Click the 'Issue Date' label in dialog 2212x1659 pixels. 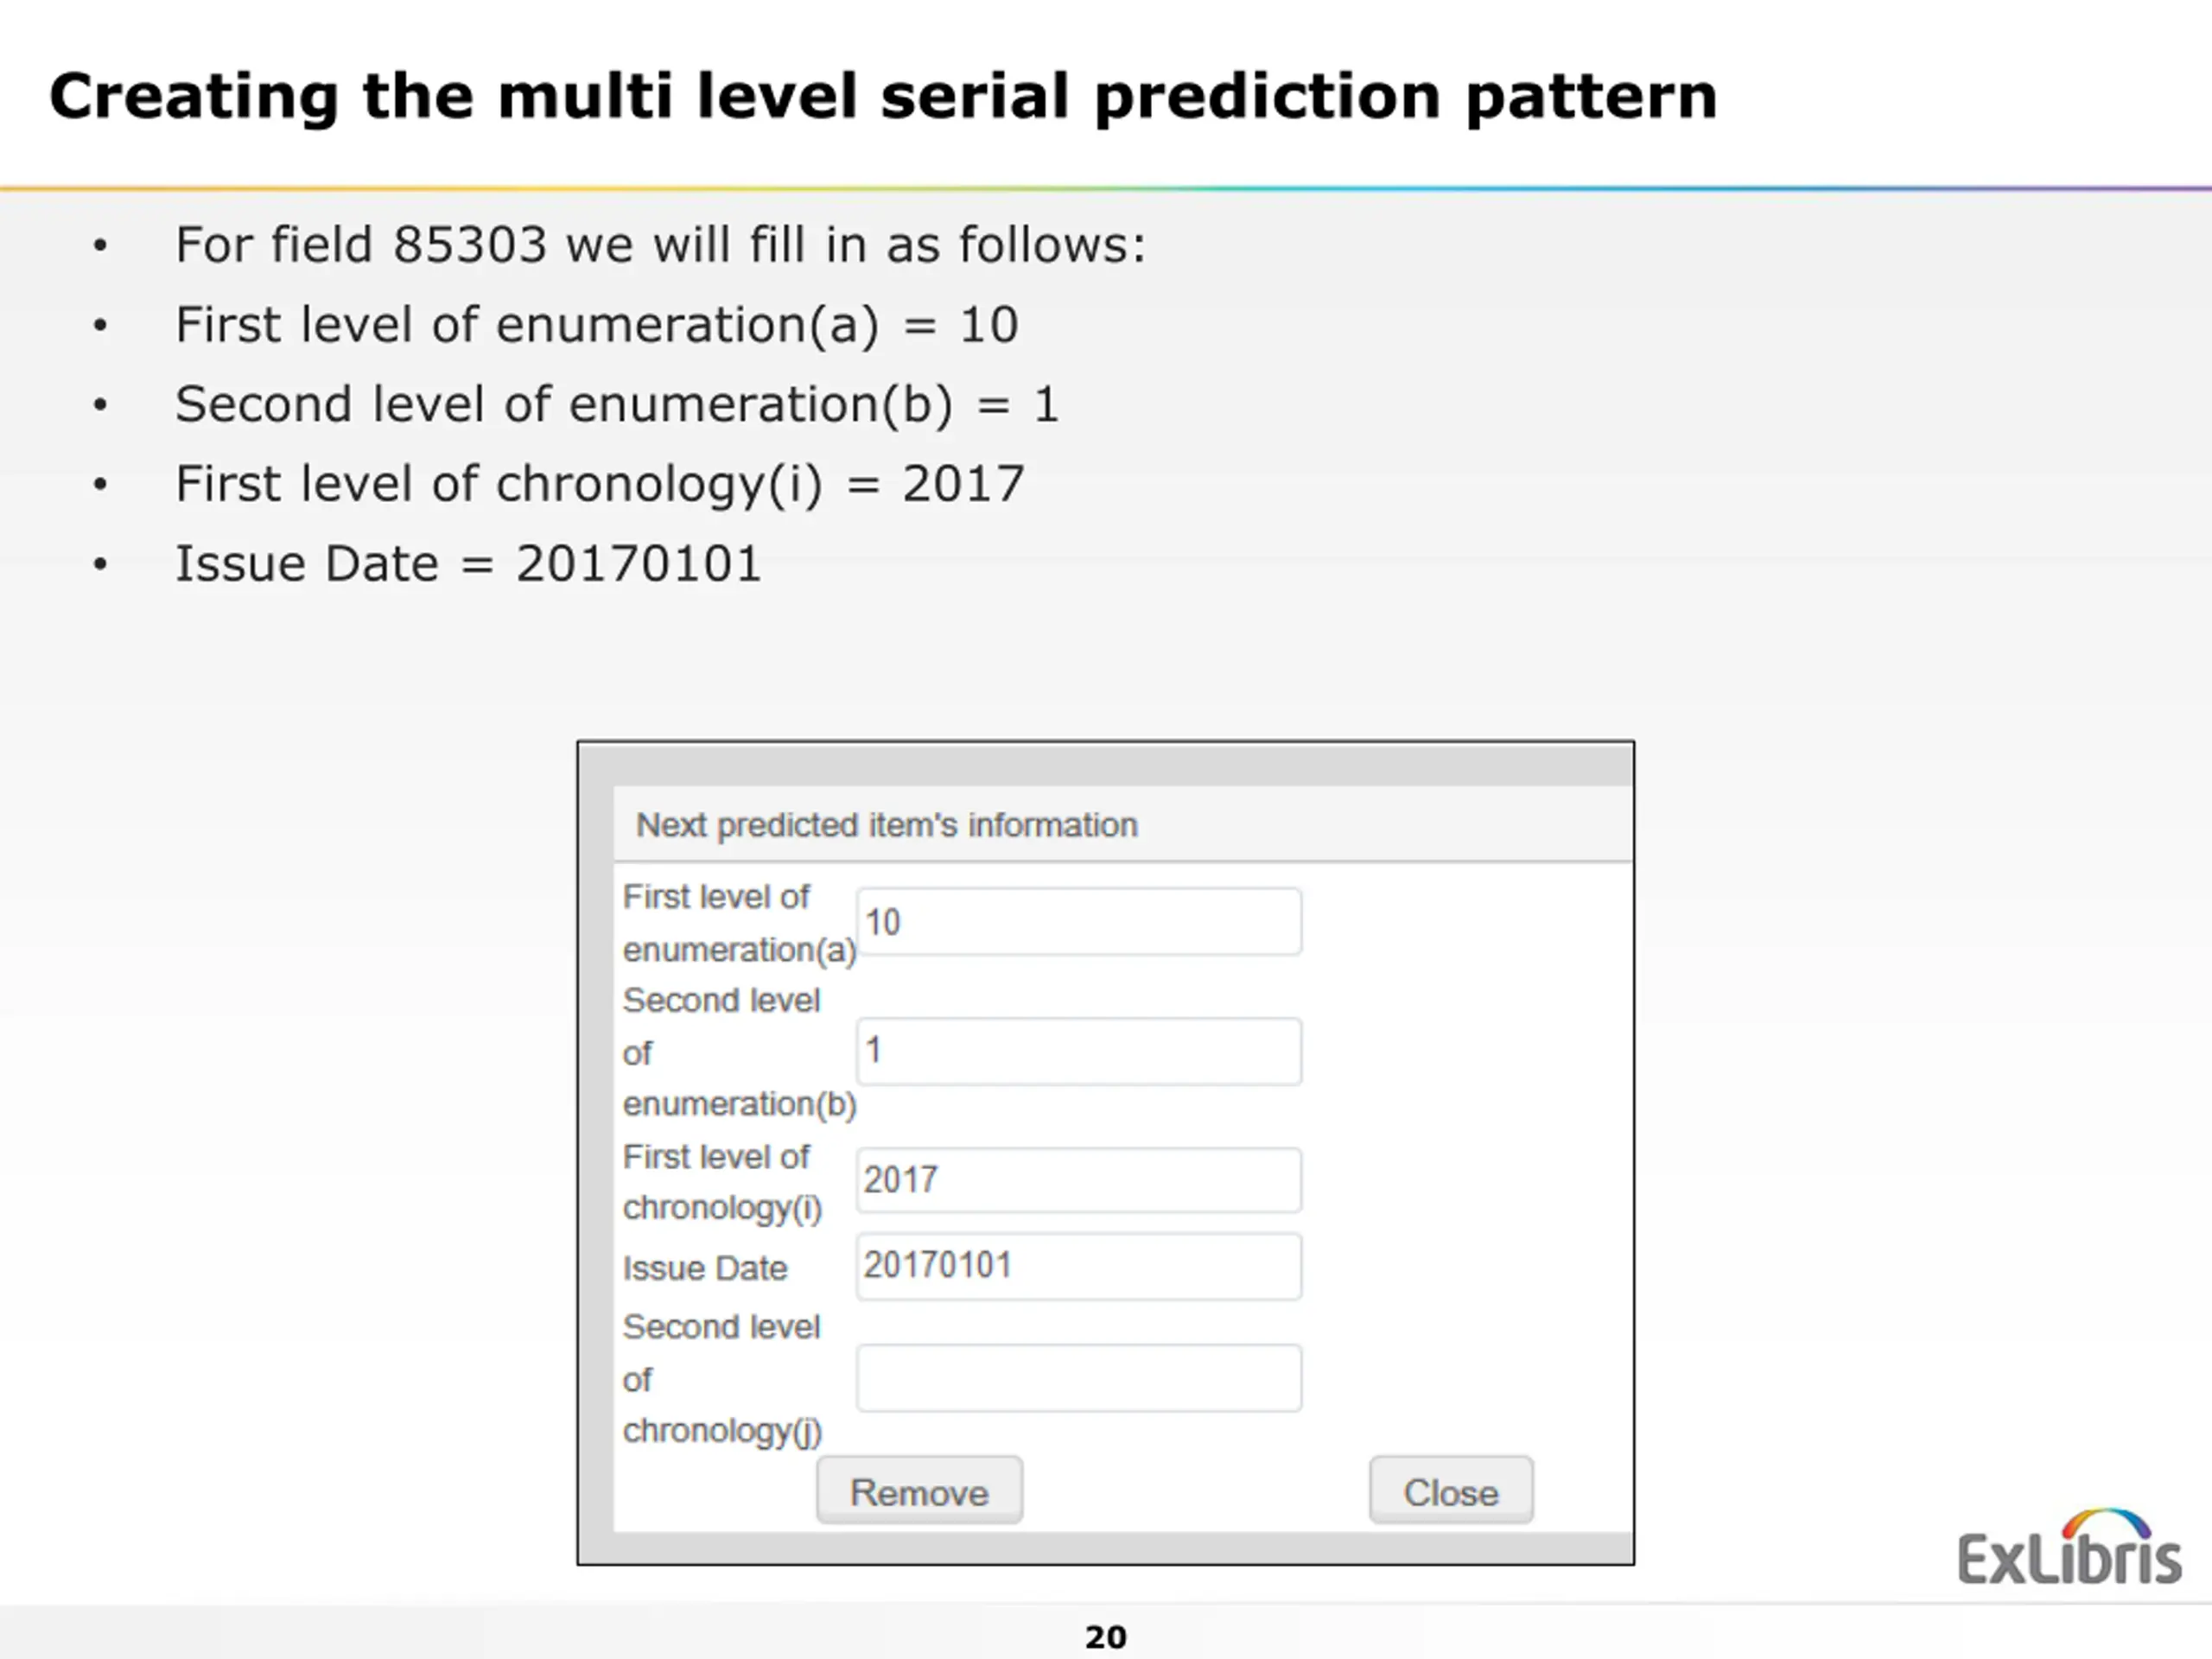point(705,1268)
